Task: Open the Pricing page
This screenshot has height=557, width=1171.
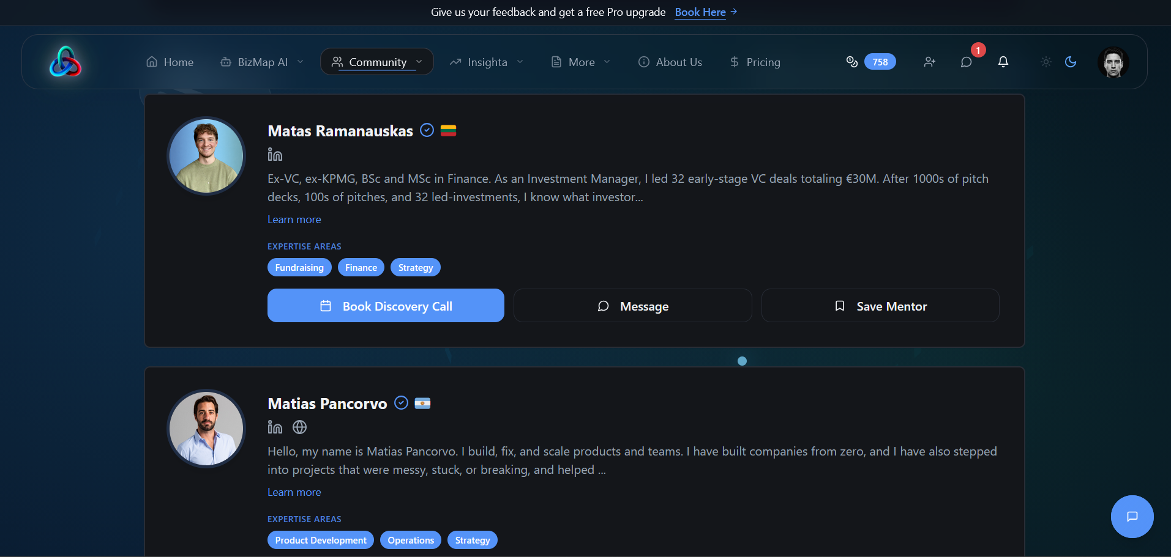Action: (755, 62)
